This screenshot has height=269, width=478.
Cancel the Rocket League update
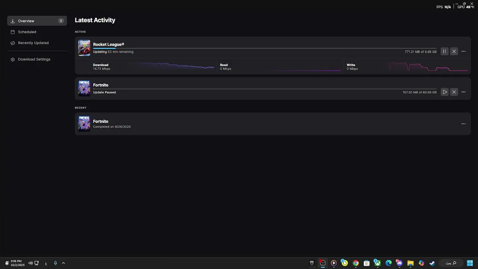(454, 52)
